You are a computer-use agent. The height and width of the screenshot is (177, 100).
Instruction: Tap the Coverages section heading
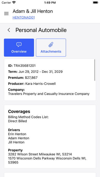point(19,111)
